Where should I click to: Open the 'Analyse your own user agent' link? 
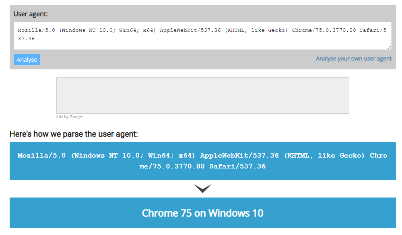(354, 58)
